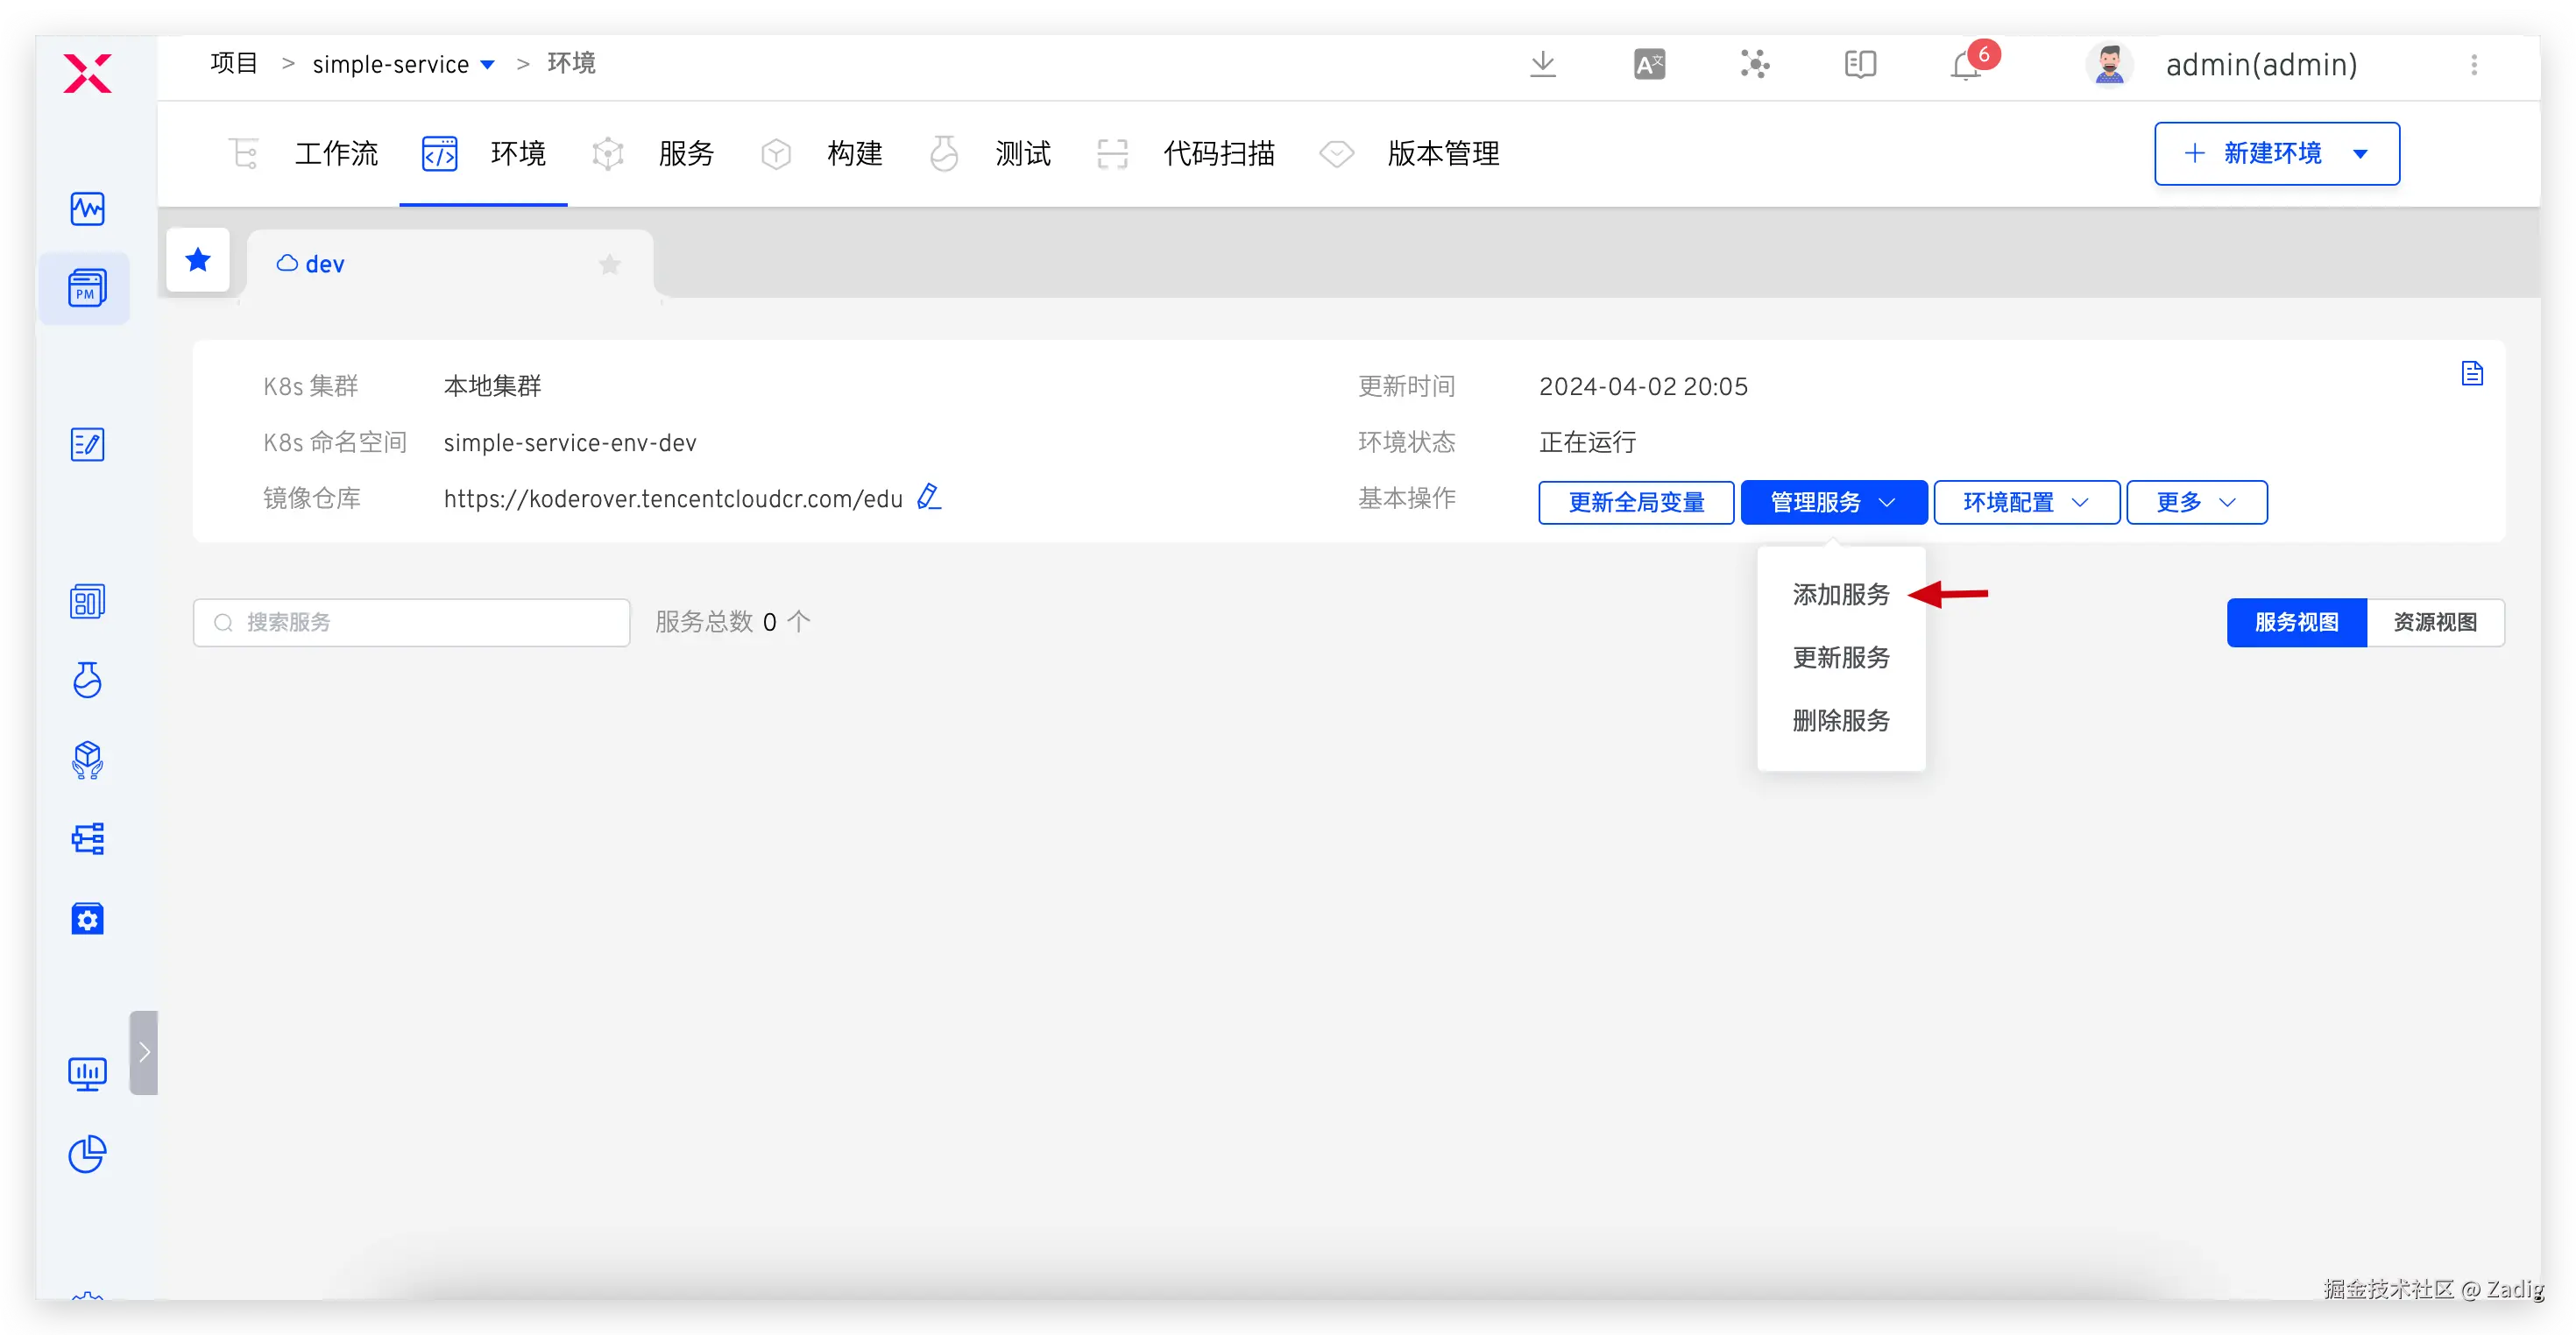Click the activity monitor sidebar icon

(87, 209)
